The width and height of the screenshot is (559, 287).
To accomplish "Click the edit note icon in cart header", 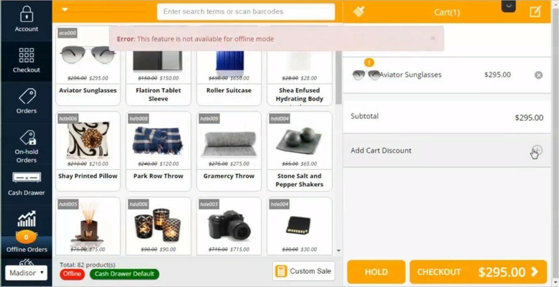I will click(x=535, y=12).
